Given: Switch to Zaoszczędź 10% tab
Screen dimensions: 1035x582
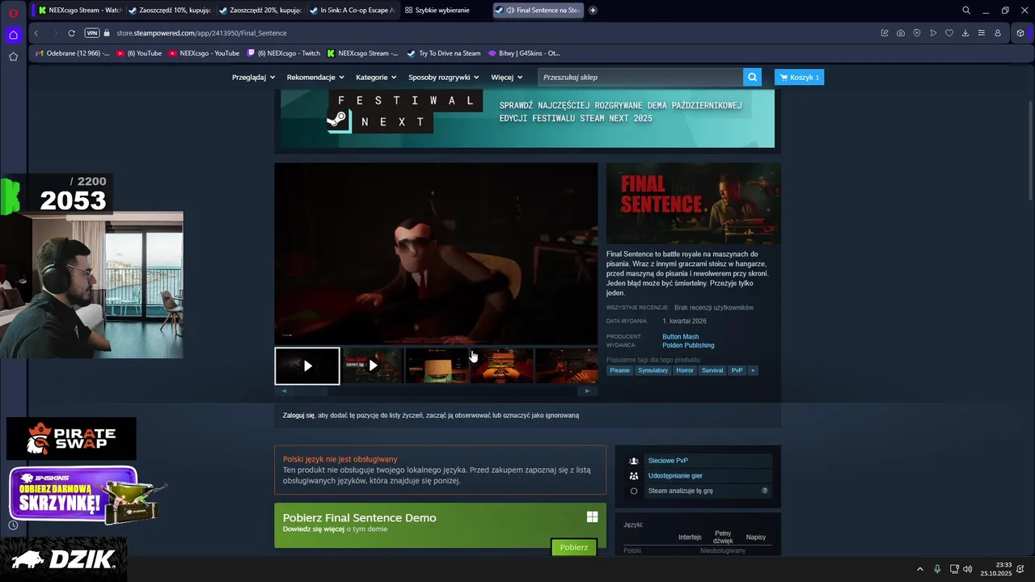Looking at the screenshot, I should [x=170, y=11].
